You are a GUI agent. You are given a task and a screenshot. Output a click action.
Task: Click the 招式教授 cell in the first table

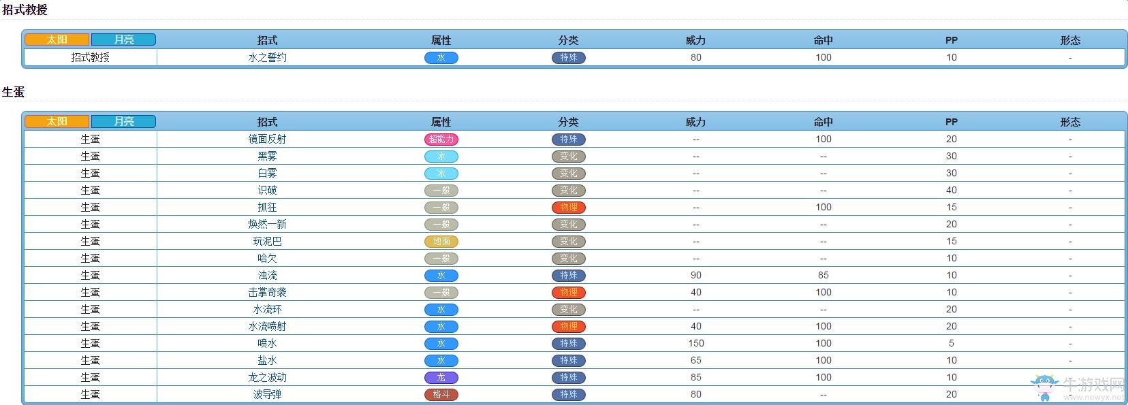[x=91, y=57]
